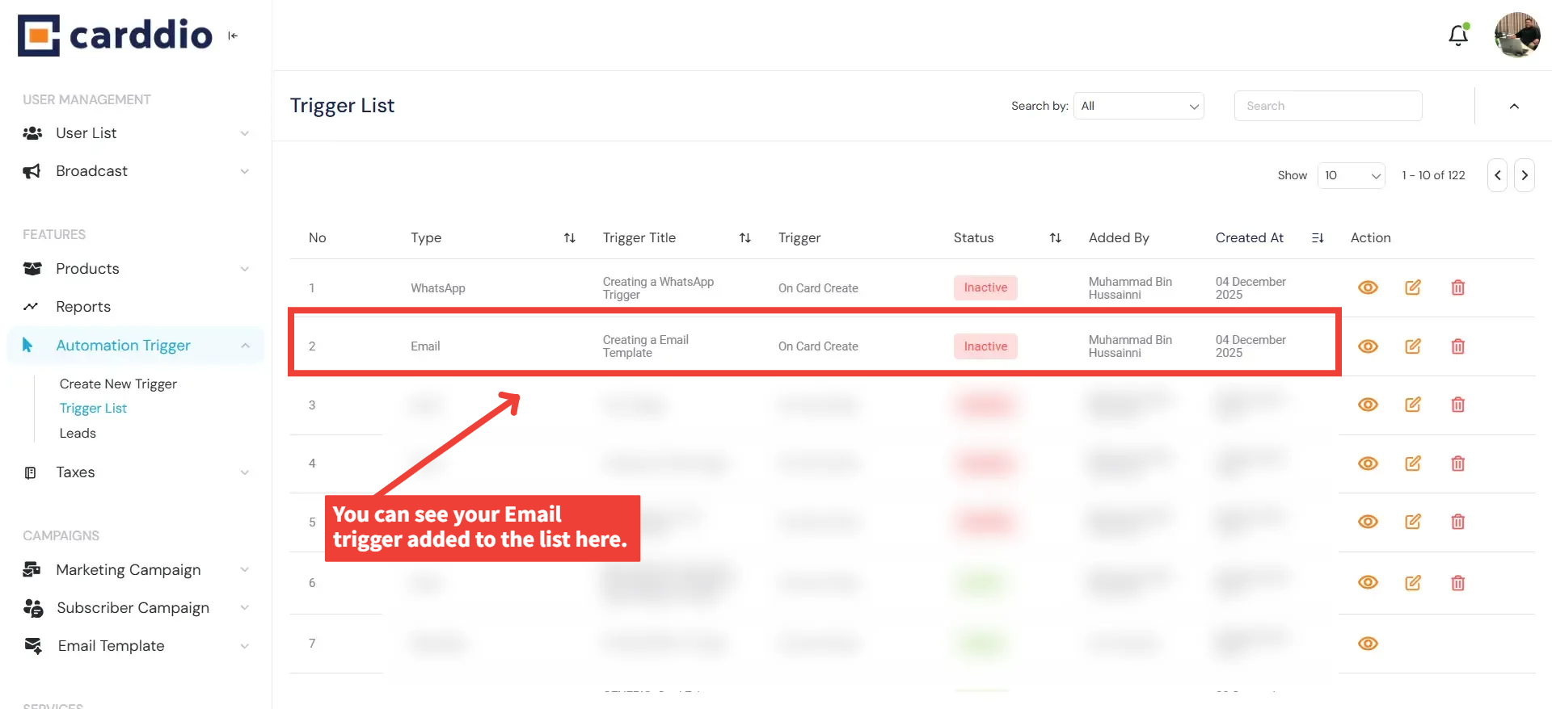Sort by Created At date
The image size is (1552, 709).
(x=1318, y=237)
